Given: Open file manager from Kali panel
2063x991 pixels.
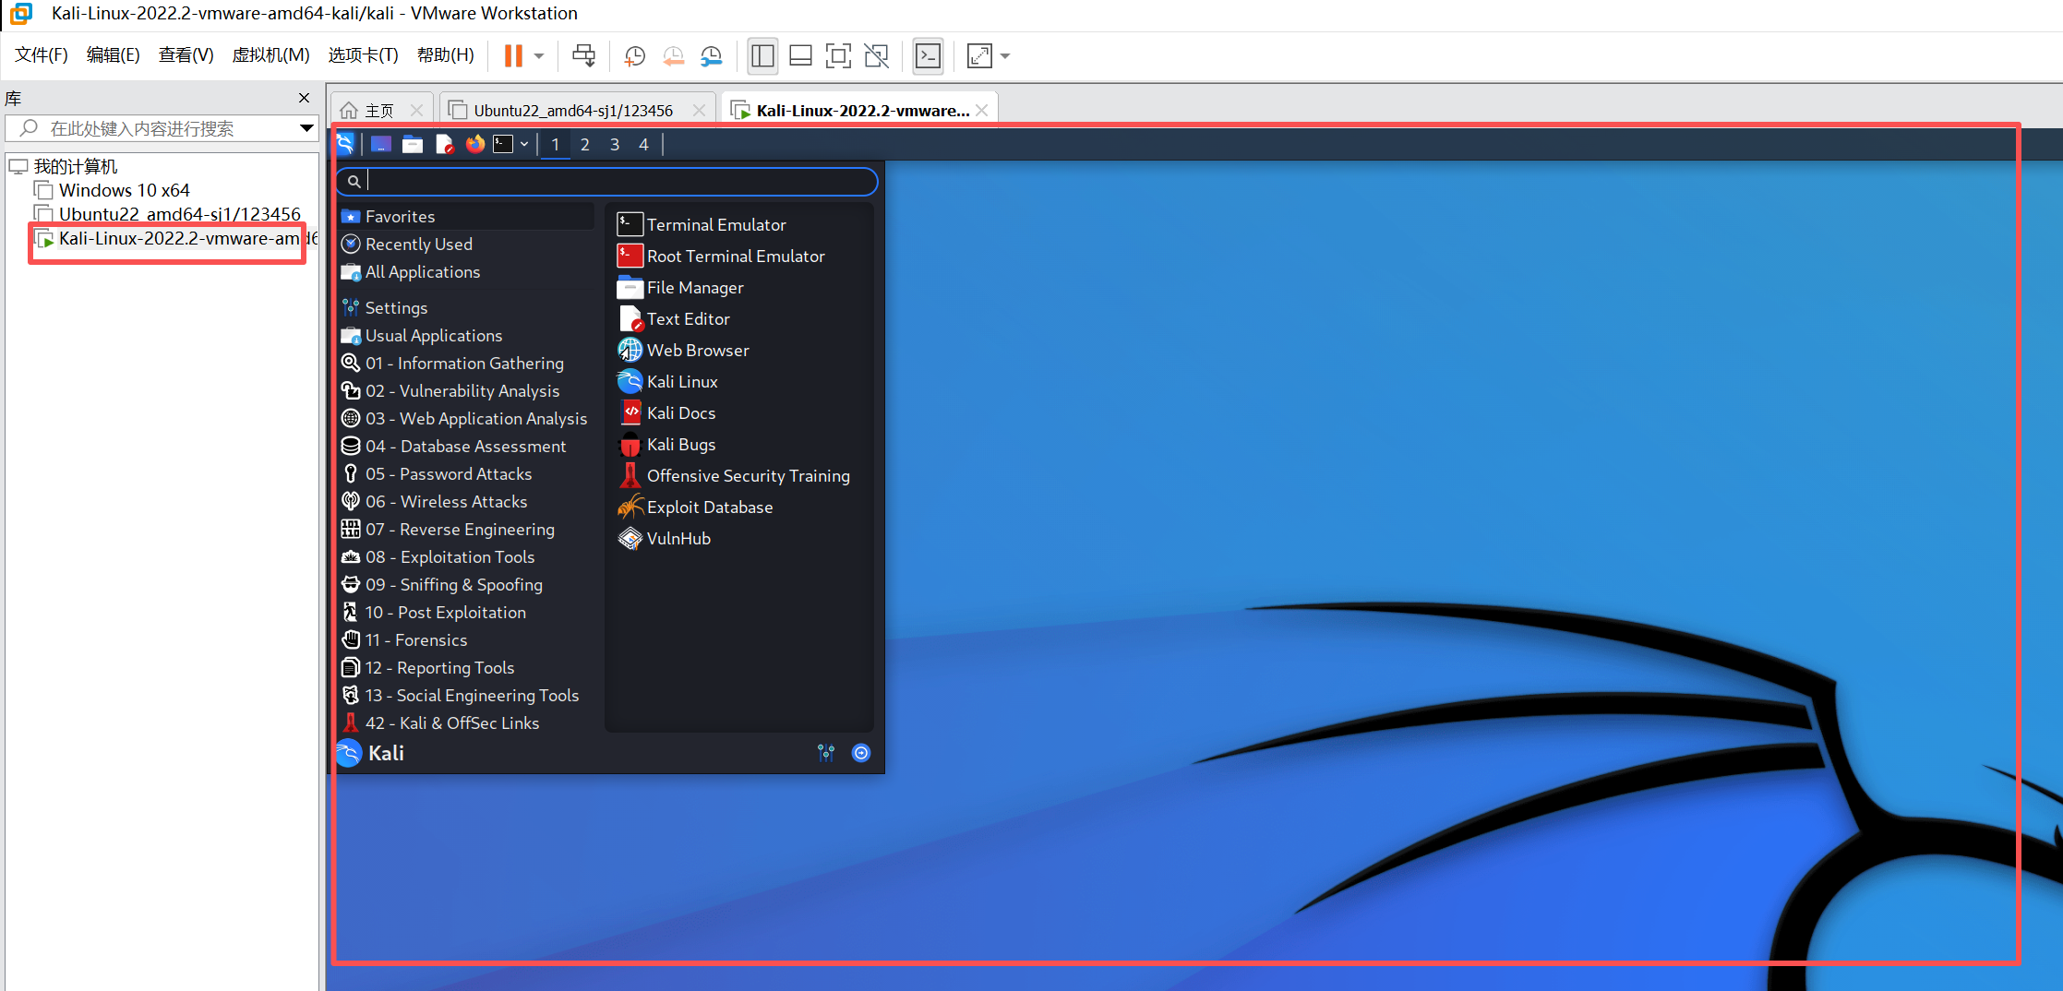Looking at the screenshot, I should click(x=413, y=144).
